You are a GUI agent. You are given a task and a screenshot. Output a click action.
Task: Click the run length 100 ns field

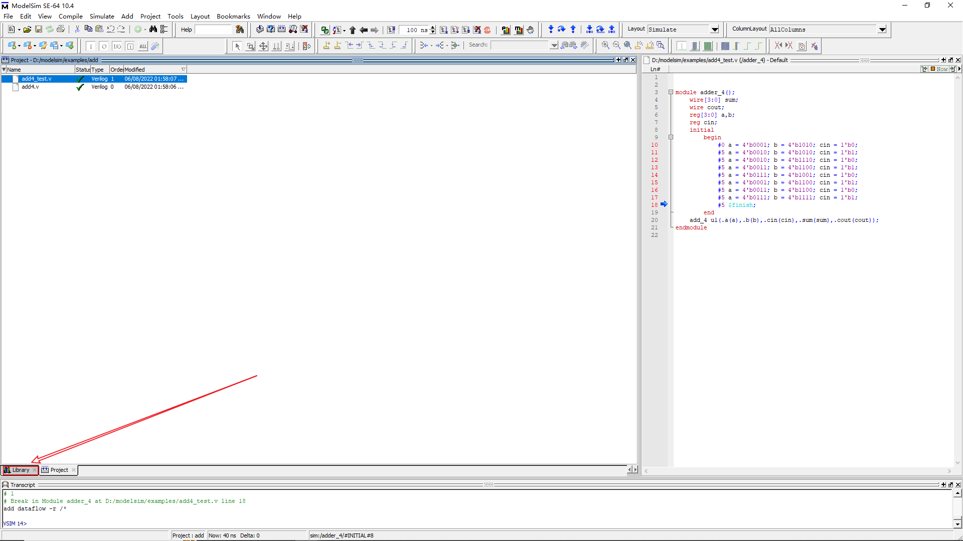click(415, 30)
